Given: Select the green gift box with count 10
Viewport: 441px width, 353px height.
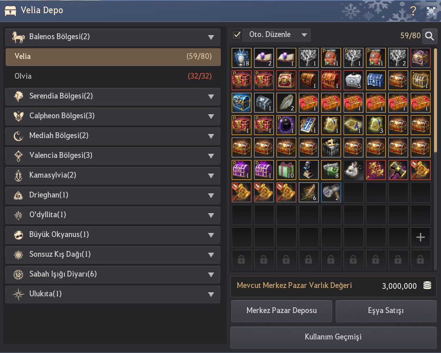Looking at the screenshot, I should click(x=286, y=170).
